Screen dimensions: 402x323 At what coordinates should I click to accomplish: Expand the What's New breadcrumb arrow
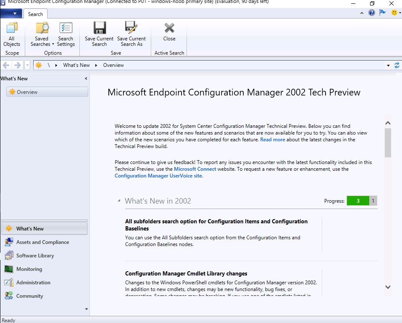click(96, 65)
